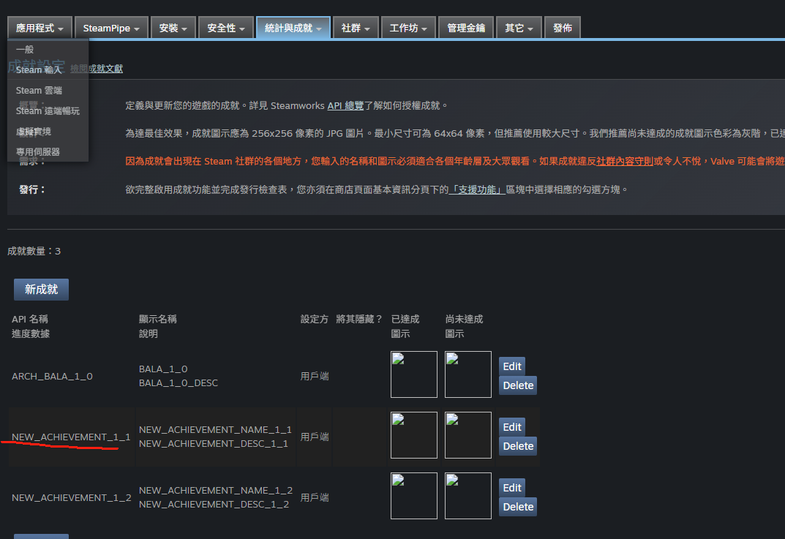Click achieved icon for ARCH_BALA_1_0
The width and height of the screenshot is (785, 539).
[x=414, y=374]
